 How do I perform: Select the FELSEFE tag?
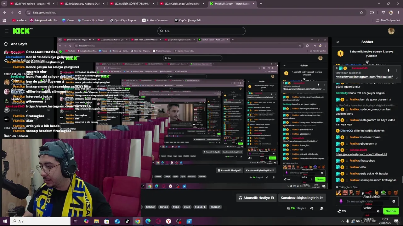(200, 207)
